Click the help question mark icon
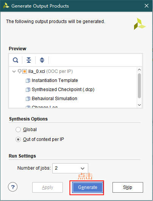 pyautogui.click(x=13, y=187)
